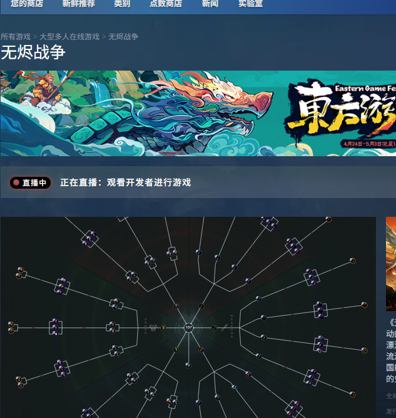
Task: Click the crossed swords weapons icon
Action: click(x=223, y=329)
